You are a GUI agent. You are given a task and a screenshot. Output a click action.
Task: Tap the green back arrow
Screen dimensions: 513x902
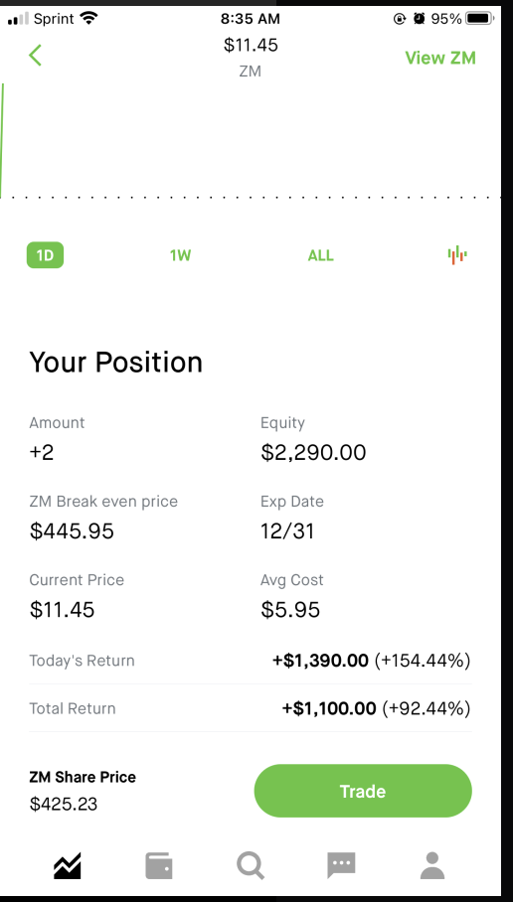35,56
